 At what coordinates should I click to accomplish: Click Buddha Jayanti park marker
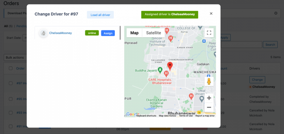[x=160, y=69]
